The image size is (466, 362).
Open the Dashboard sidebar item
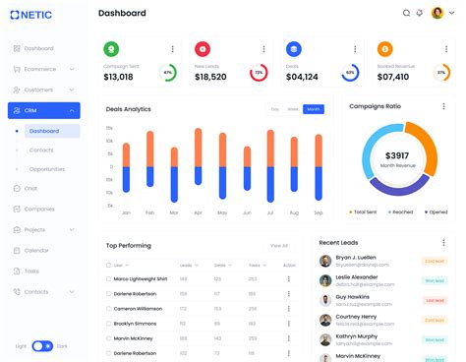tap(43, 48)
